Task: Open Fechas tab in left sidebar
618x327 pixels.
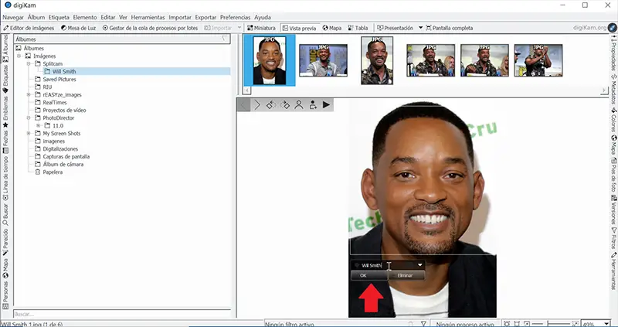Action: click(x=5, y=142)
